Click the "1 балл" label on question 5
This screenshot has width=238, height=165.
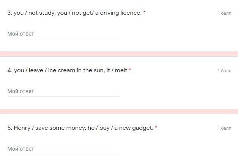click(224, 128)
